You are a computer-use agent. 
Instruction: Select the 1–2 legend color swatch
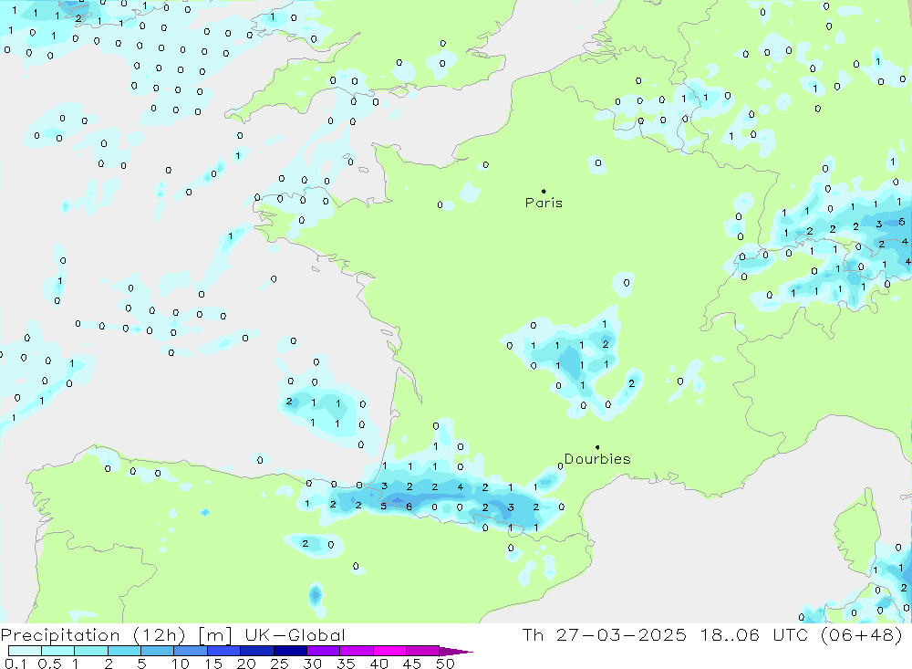click(90, 651)
